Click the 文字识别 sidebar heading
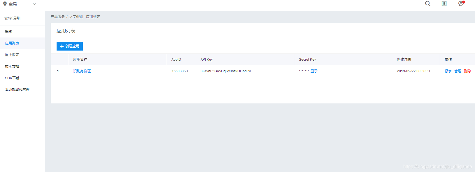 pyautogui.click(x=12, y=18)
